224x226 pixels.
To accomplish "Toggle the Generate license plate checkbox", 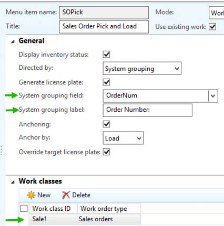I will 106,82.
